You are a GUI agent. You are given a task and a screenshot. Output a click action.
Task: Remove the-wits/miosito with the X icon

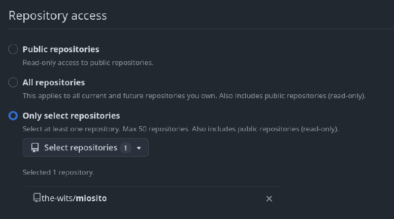269,198
